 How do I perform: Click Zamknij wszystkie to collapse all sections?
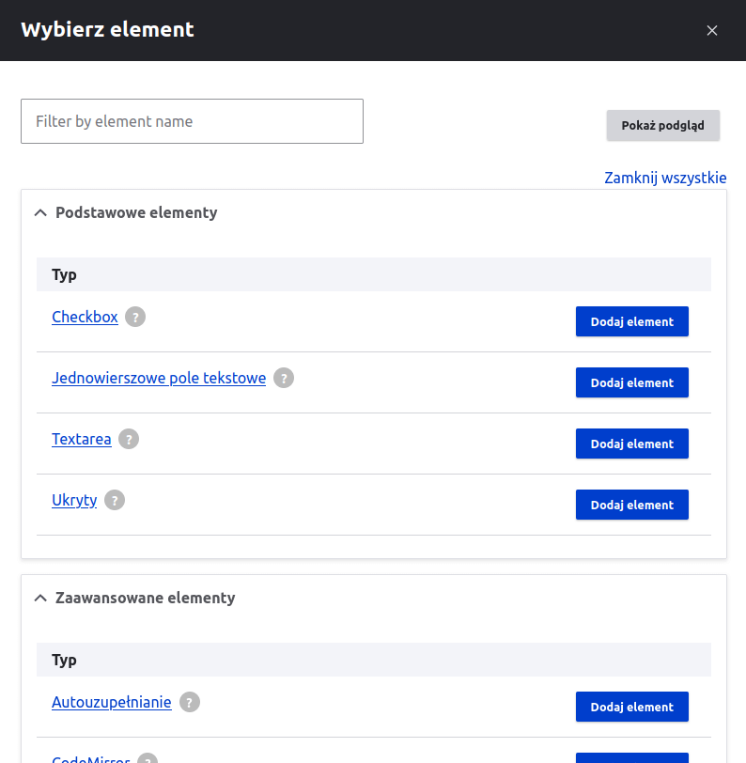665,178
